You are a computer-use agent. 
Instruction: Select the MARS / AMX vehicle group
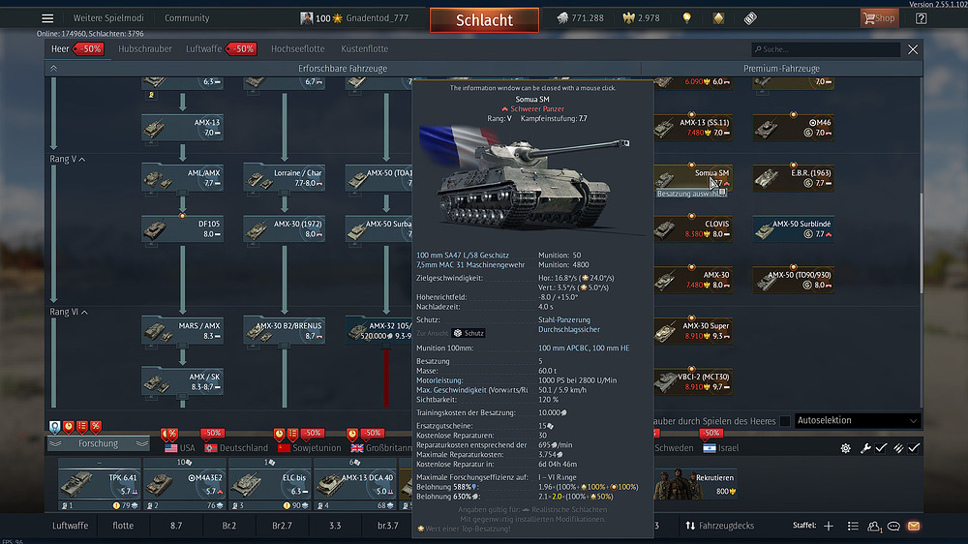(182, 331)
